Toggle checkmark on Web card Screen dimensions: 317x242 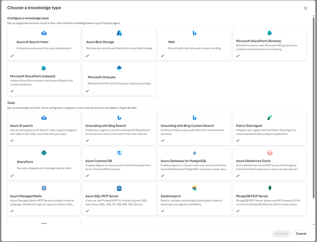pyautogui.click(x=162, y=56)
